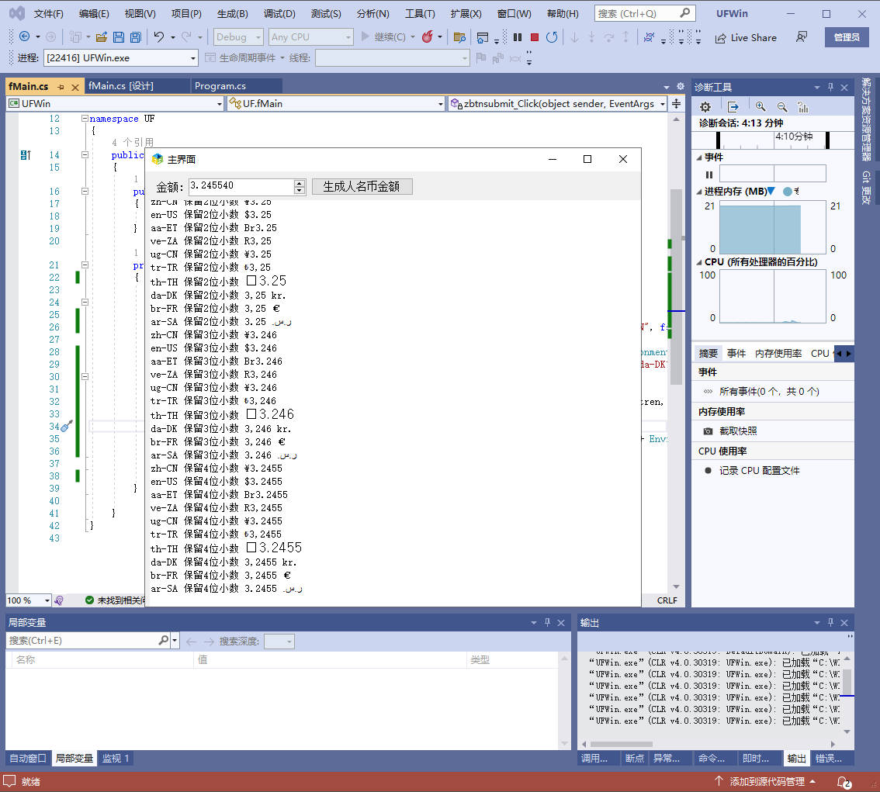The width and height of the screenshot is (880, 792).
Task: Open Live Share
Action: (746, 37)
